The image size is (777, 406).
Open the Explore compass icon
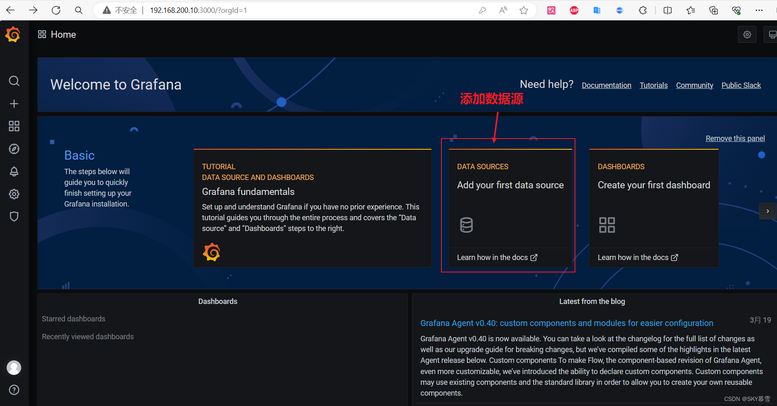(x=14, y=149)
